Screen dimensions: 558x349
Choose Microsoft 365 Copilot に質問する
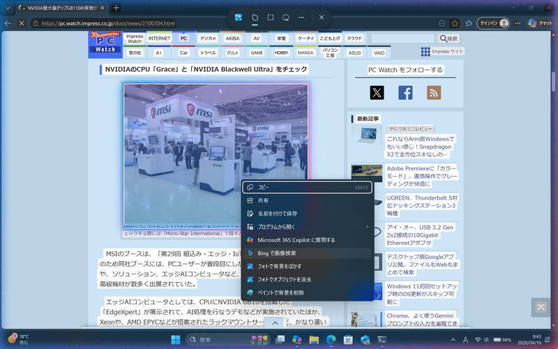coord(308,240)
